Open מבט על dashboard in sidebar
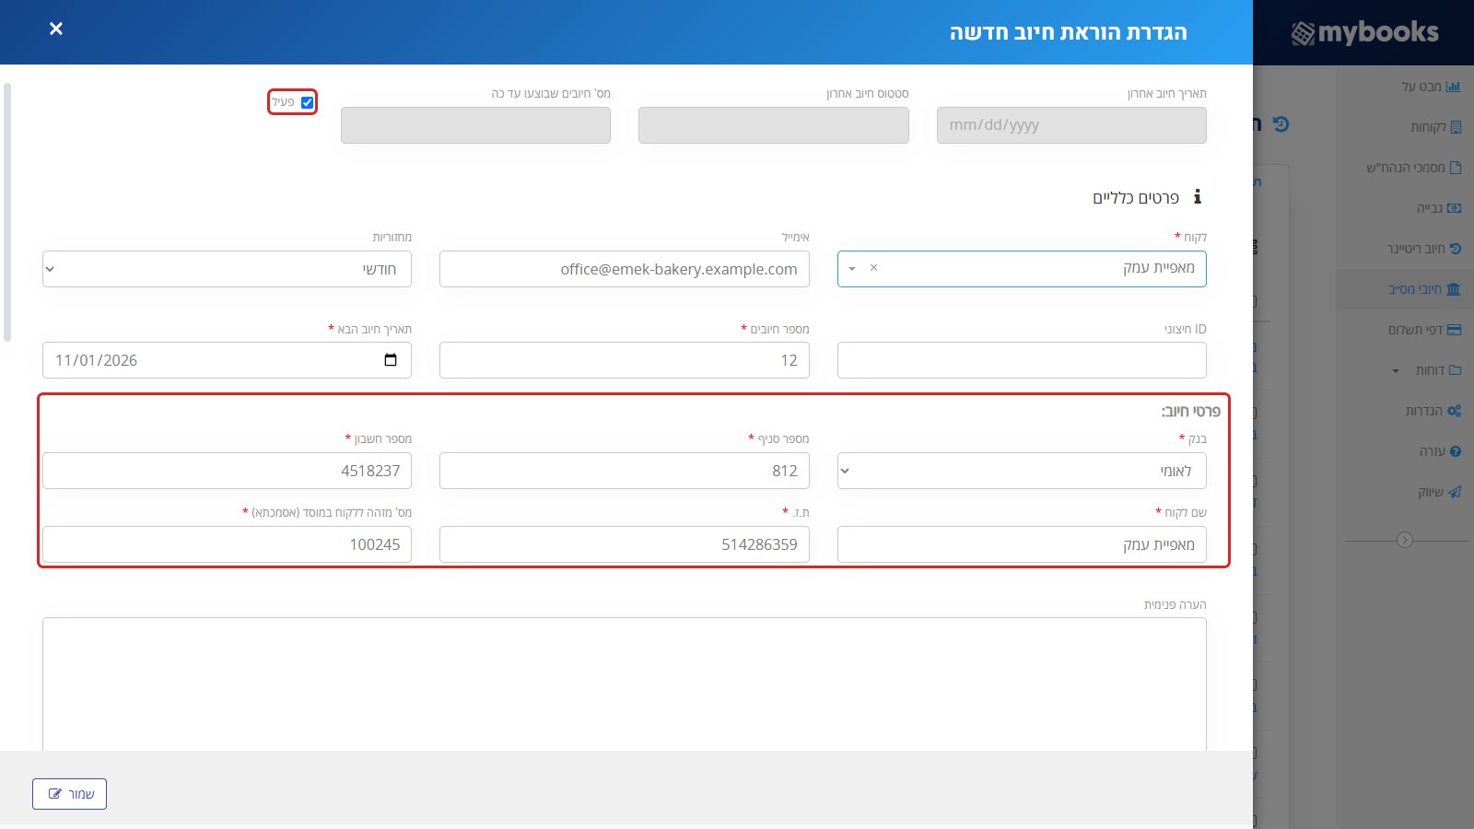 coord(1432,87)
